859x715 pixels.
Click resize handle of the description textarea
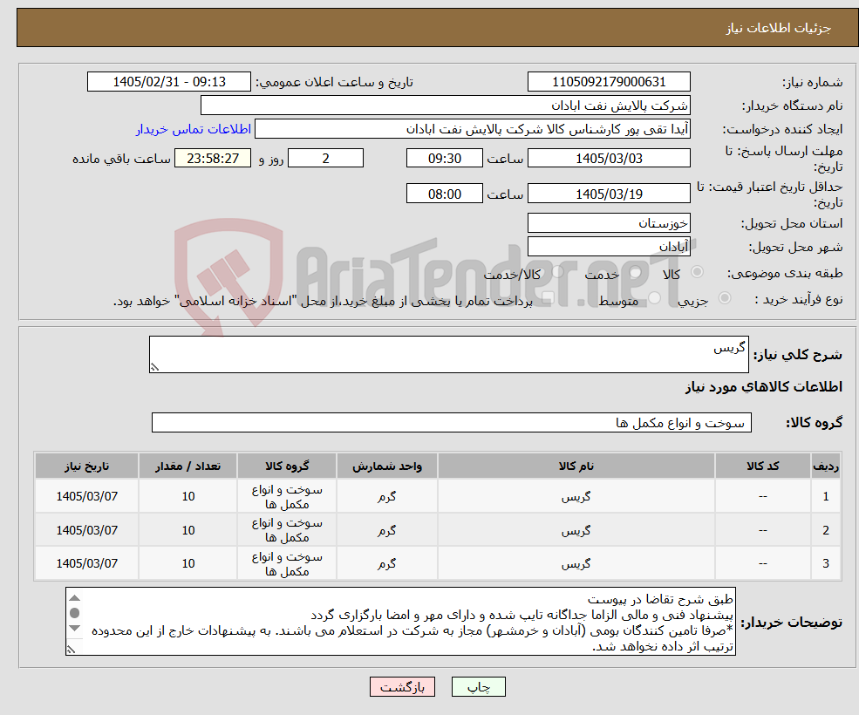pyautogui.click(x=154, y=368)
